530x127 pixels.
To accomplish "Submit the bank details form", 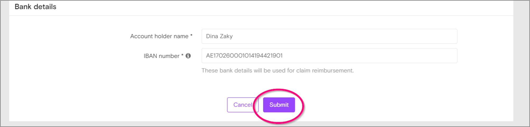I will pos(279,105).
